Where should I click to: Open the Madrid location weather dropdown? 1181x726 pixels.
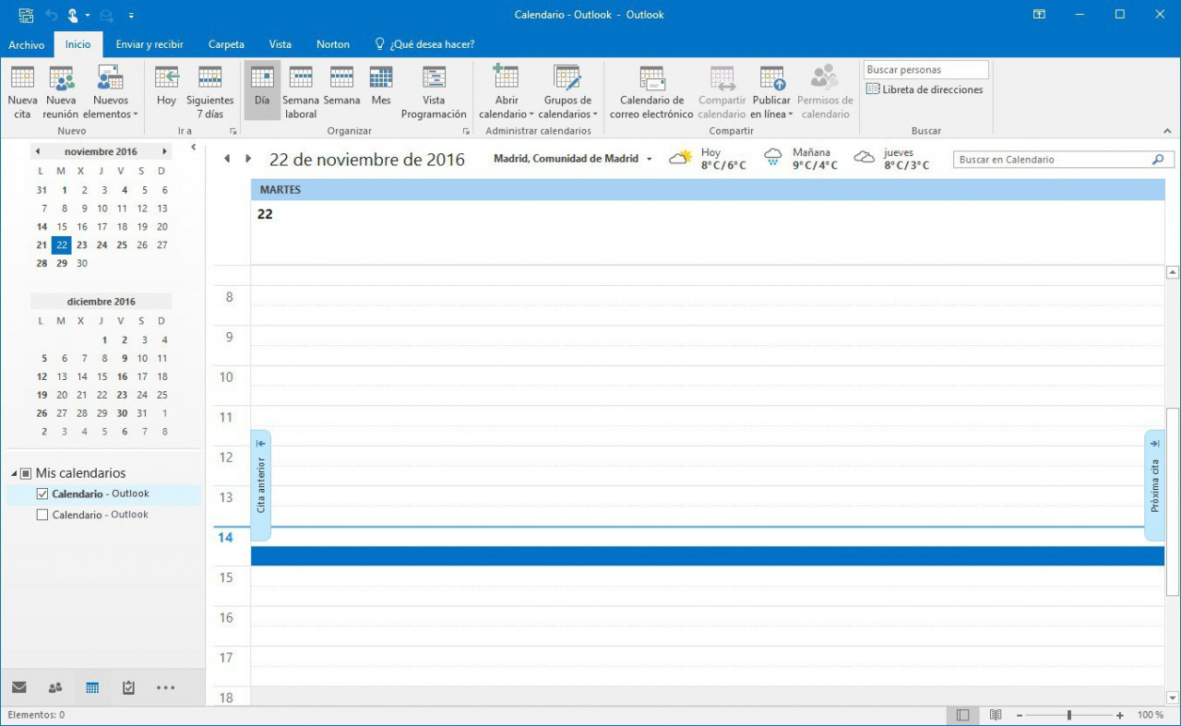coord(649,160)
